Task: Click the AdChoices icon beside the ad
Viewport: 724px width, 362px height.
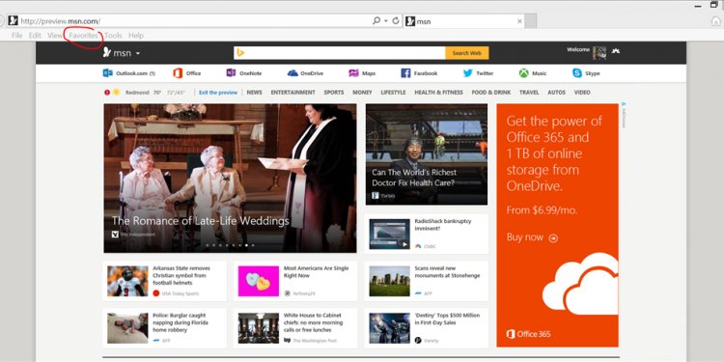Action: click(623, 104)
